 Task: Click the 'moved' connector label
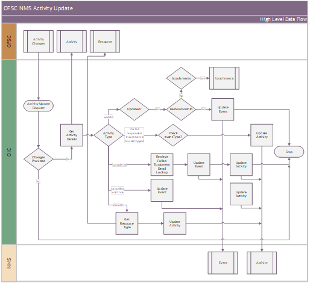118,205
